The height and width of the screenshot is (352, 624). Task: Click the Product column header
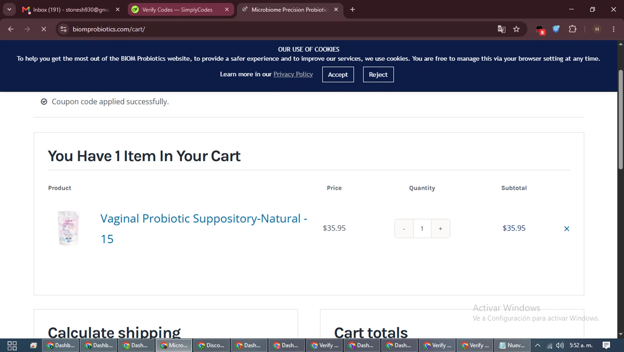[x=59, y=188]
